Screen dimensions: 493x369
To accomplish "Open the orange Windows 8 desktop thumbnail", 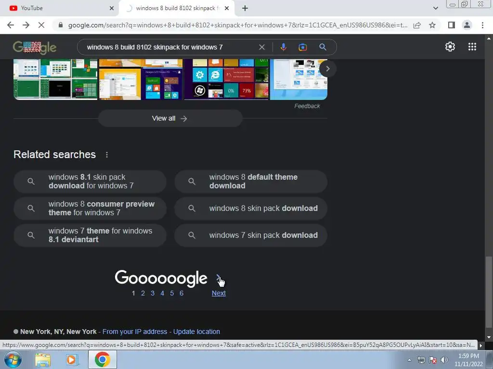I will 141,79.
